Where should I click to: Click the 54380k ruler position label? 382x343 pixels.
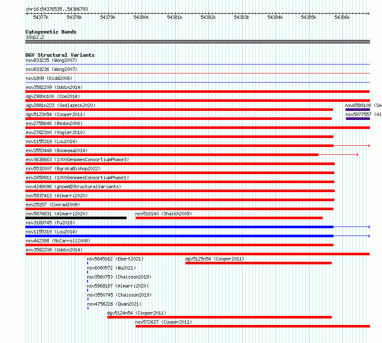(141, 17)
